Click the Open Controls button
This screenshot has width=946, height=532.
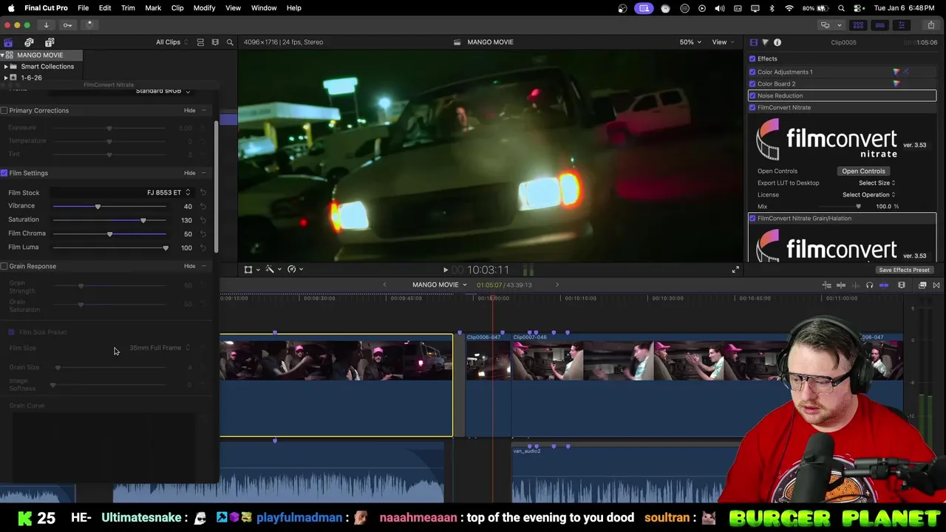coord(863,171)
